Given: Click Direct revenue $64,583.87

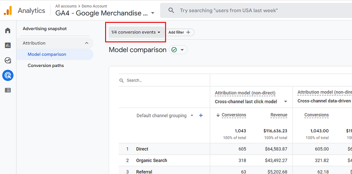Looking at the screenshot, I should [x=276, y=149].
